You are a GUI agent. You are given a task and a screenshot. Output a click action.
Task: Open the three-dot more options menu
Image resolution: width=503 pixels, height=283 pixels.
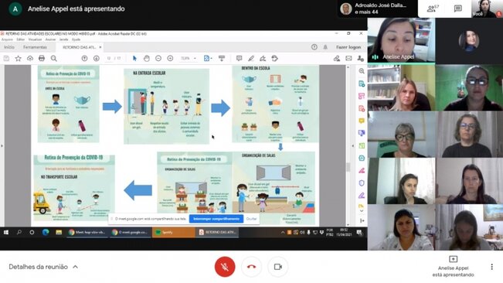491,267
